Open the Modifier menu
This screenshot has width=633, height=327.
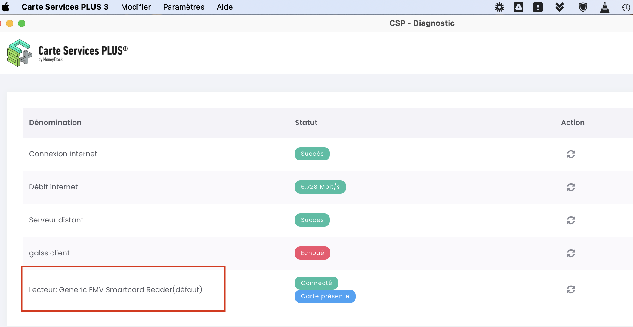point(136,7)
